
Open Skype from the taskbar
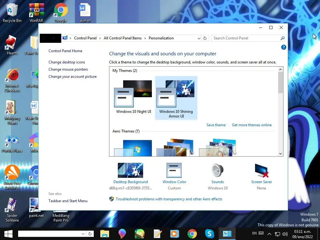[210, 234]
